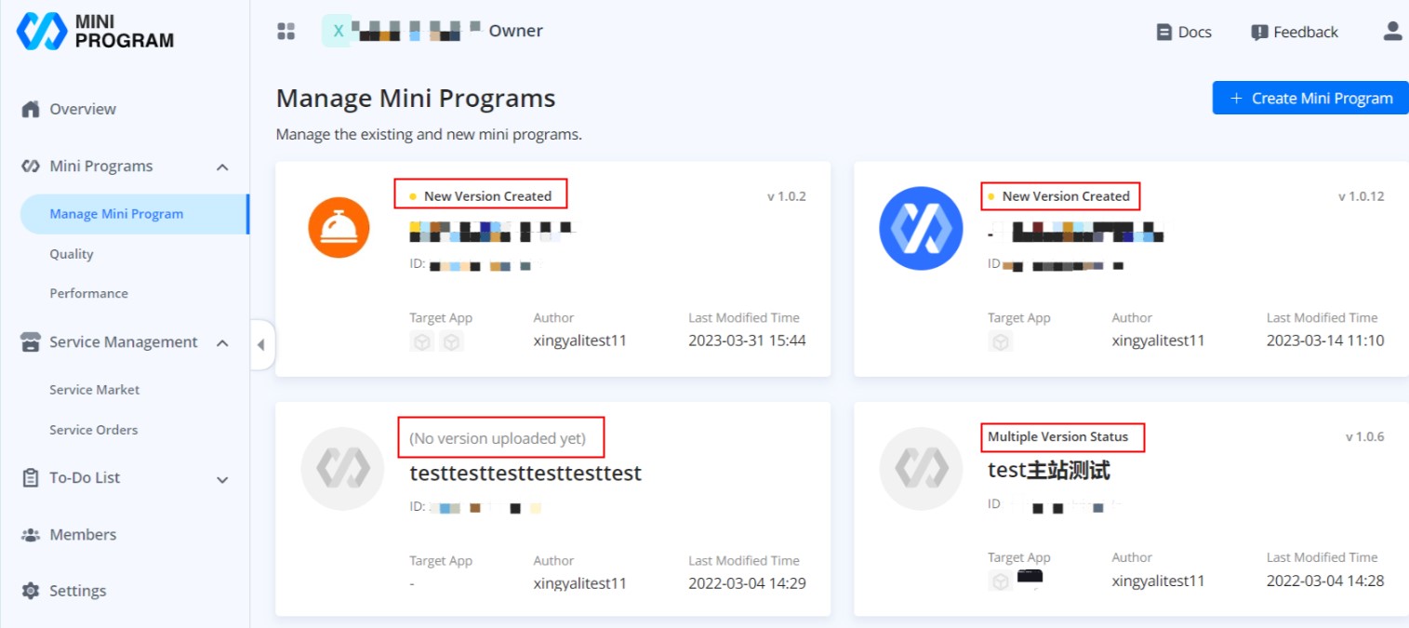The image size is (1409, 628).
Task: Click the blue mini program app icon
Action: coord(921,228)
